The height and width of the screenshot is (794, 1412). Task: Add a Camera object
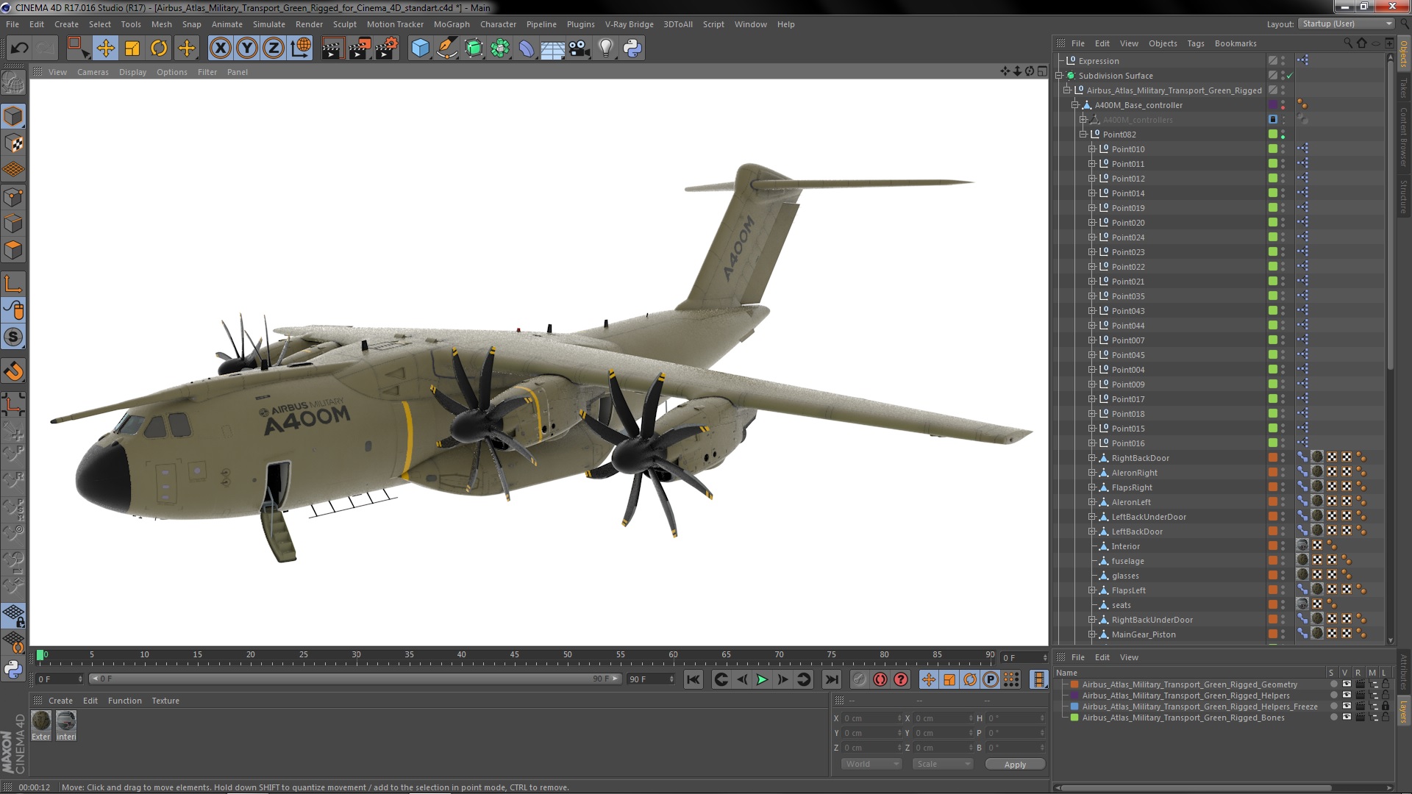[580, 49]
